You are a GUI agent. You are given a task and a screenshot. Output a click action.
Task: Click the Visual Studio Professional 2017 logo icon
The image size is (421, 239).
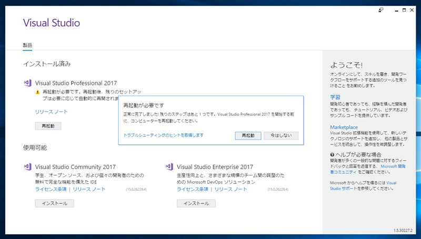click(28, 83)
